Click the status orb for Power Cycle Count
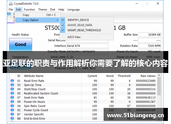 point(12,110)
